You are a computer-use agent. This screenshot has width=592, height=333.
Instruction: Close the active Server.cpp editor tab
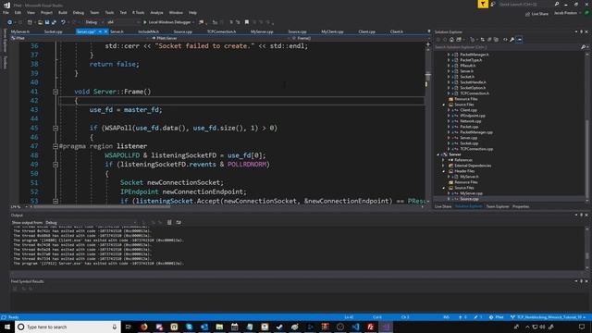[105, 31]
